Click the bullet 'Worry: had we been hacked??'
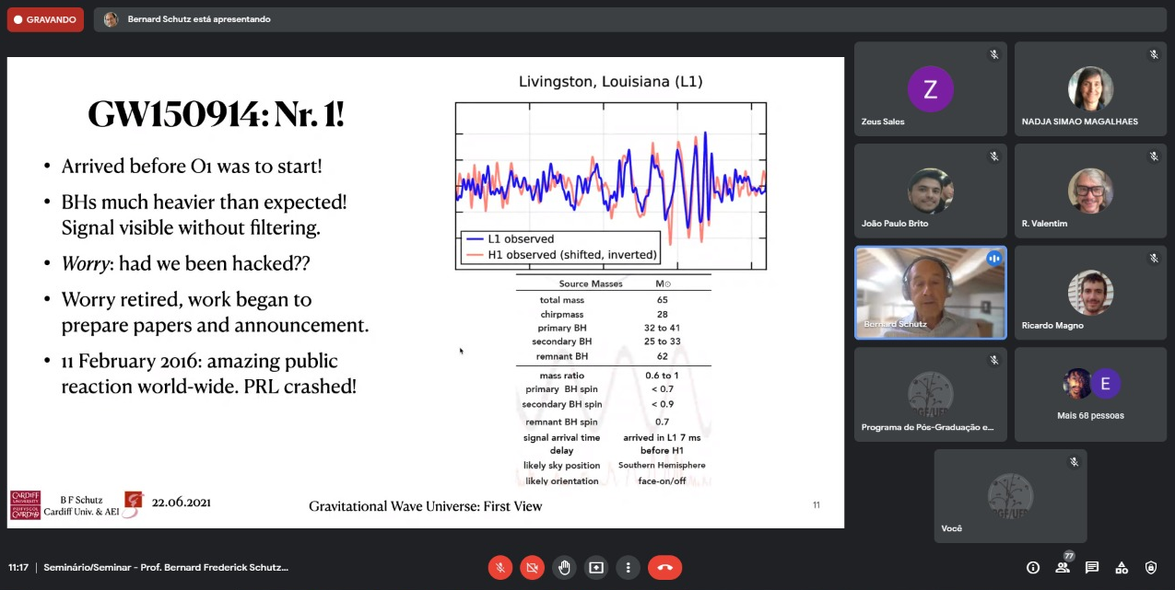Screen dimensions: 1175x590 (x=185, y=263)
